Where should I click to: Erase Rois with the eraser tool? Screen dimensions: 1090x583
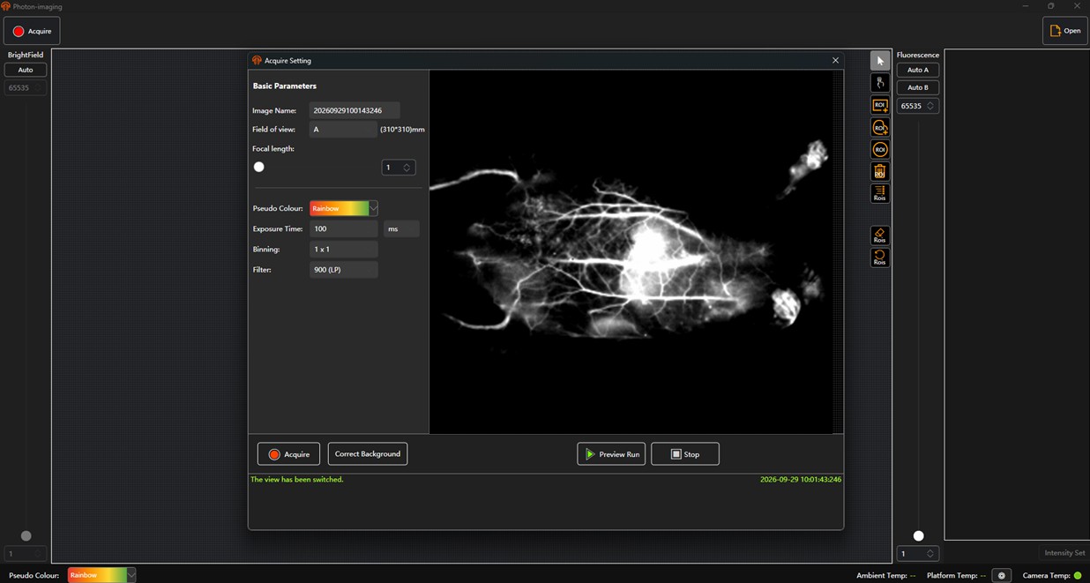coord(879,235)
